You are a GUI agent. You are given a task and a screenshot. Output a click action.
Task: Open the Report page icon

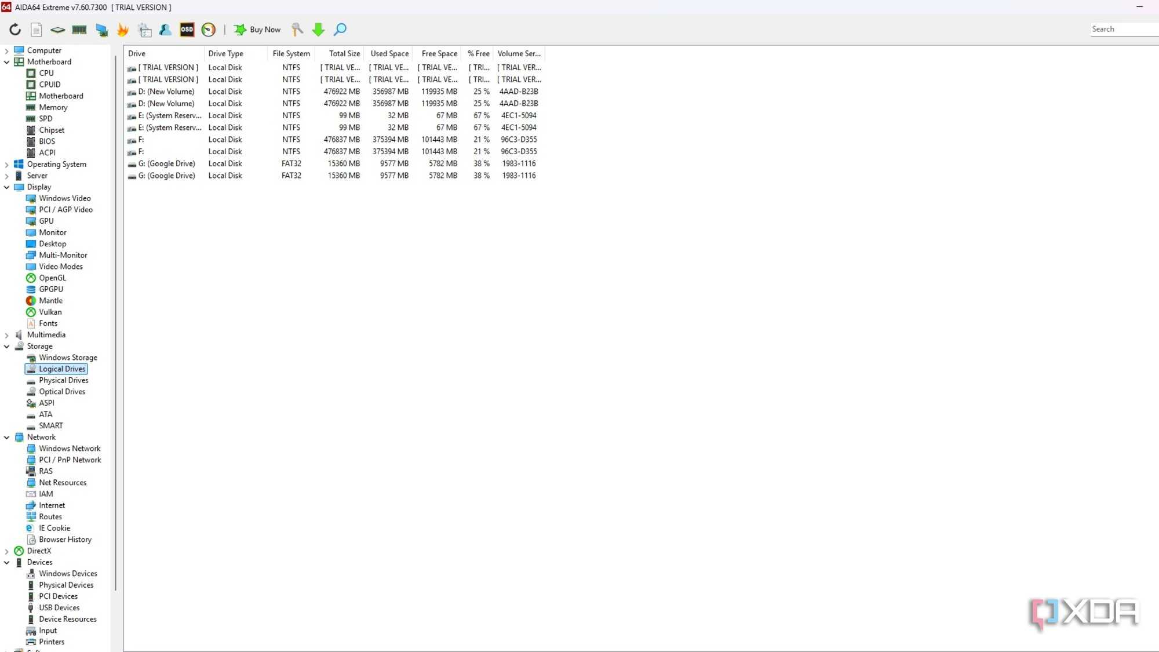click(37, 30)
